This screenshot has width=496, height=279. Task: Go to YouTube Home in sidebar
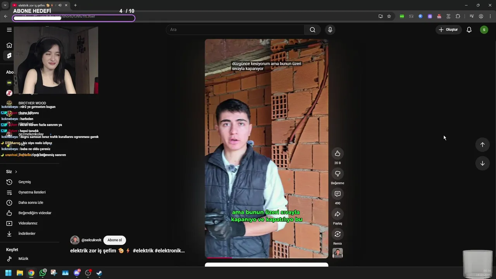click(x=9, y=45)
